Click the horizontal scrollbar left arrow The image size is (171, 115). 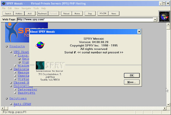(3, 108)
